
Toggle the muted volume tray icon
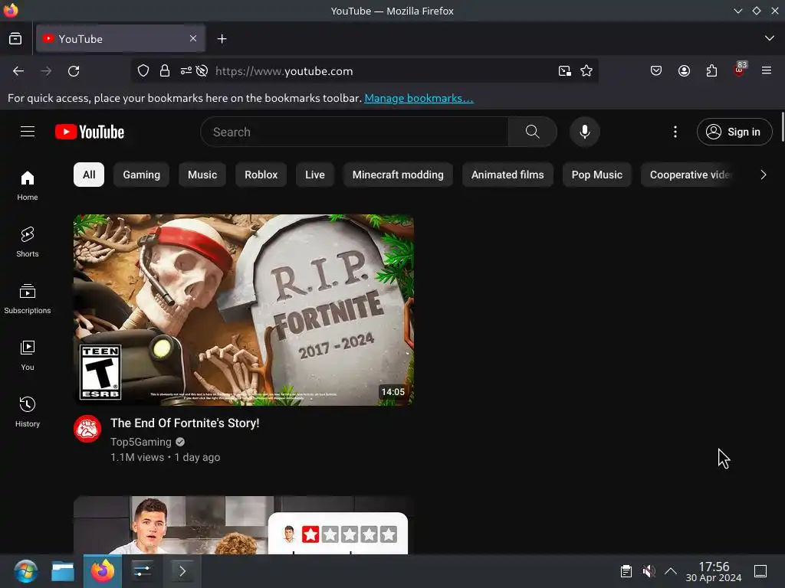click(x=649, y=571)
